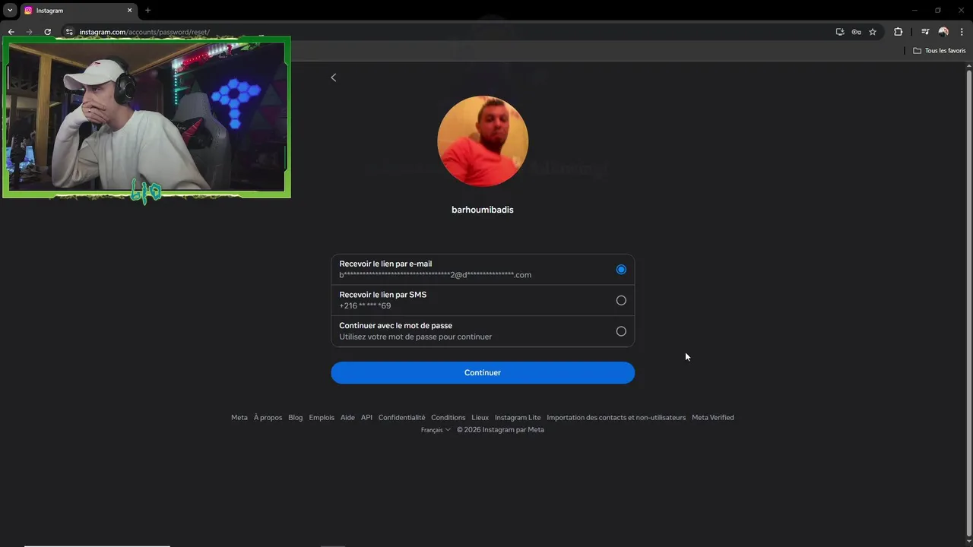The width and height of the screenshot is (973, 547).
Task: Click the © 2026 Instagram par Meta text
Action: coord(500,430)
